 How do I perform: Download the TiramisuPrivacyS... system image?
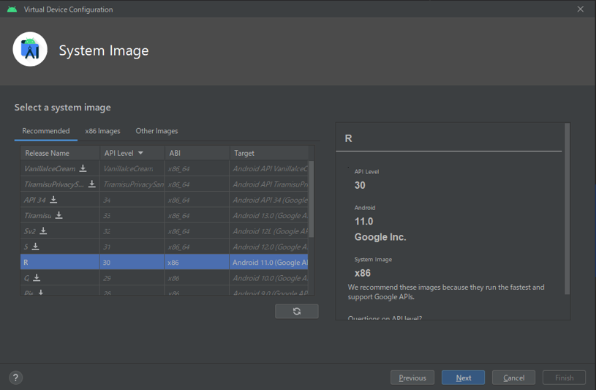coord(92,184)
